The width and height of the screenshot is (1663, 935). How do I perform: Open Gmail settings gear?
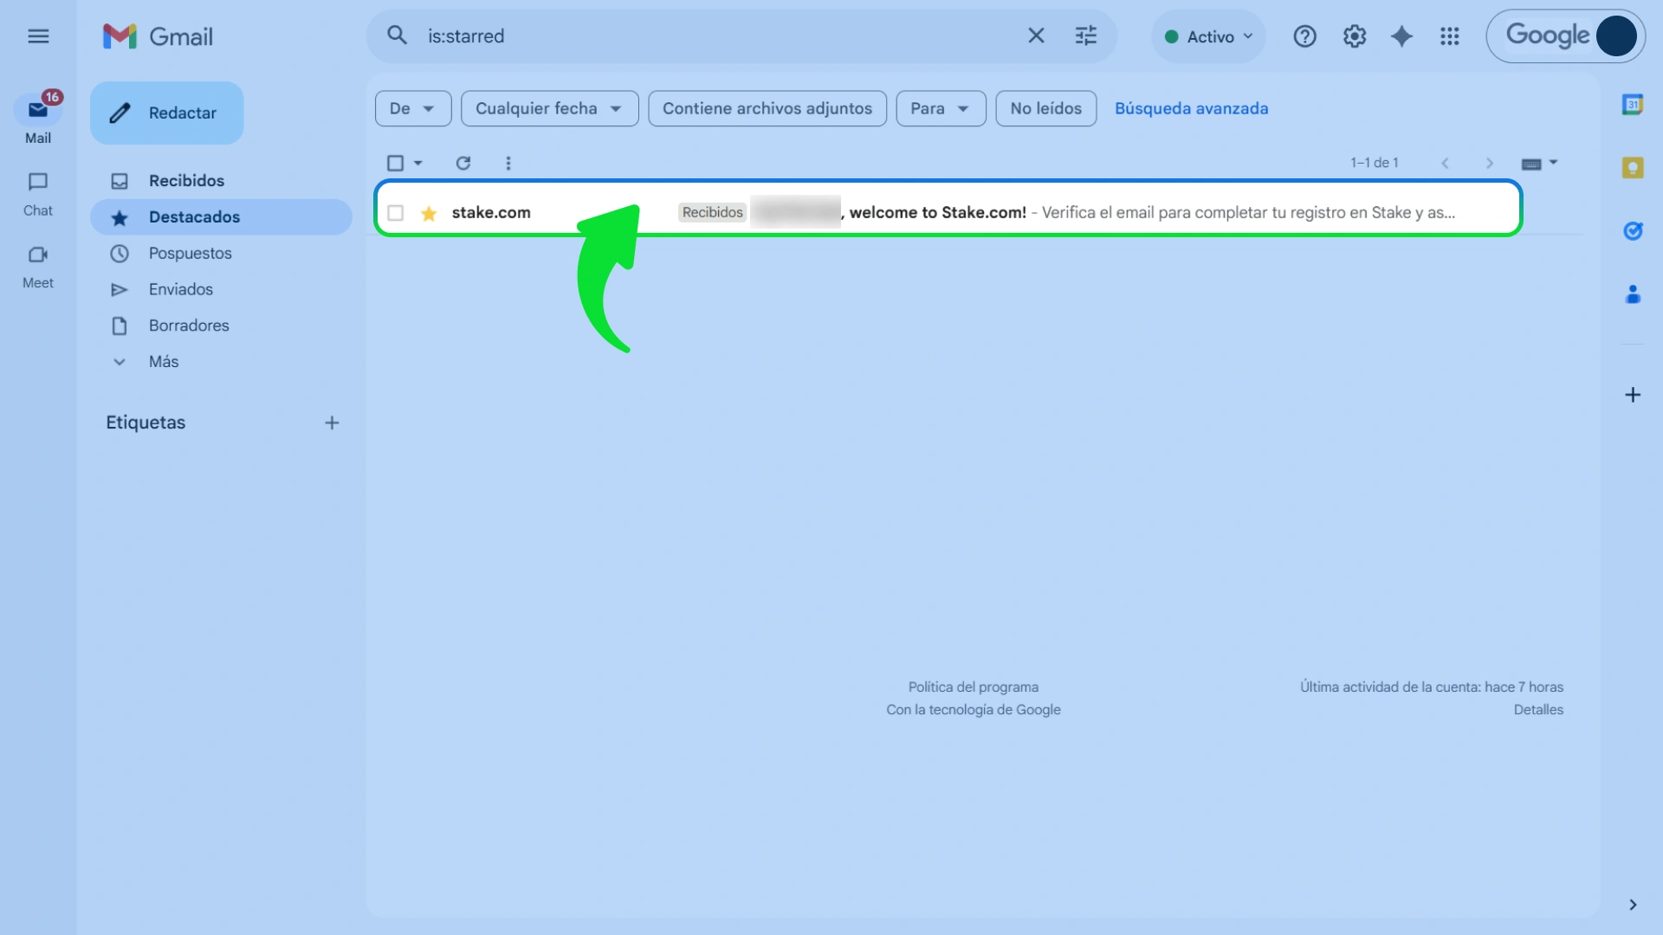point(1355,36)
